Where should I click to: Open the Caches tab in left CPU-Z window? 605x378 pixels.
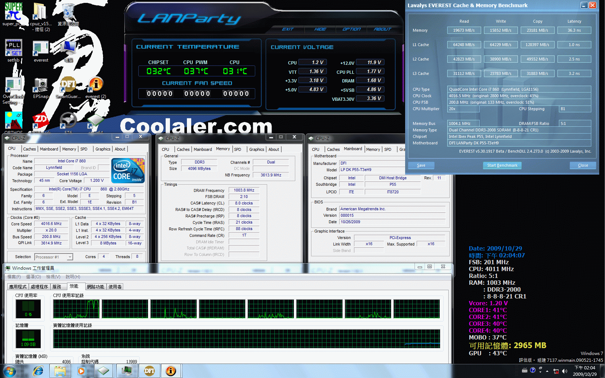click(x=29, y=149)
